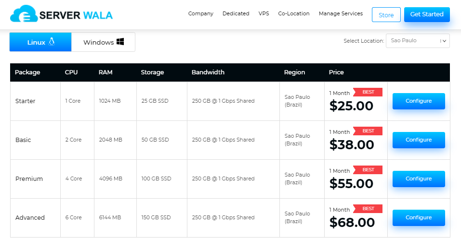Switch to the Linux plans tab
The width and height of the screenshot is (461, 238).
coord(40,42)
